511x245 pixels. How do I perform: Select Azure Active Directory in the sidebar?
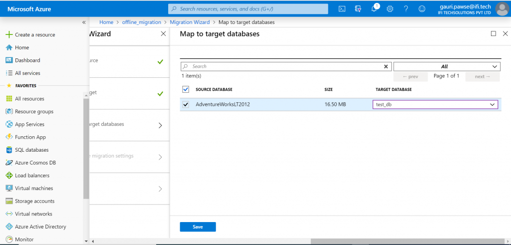[x=40, y=227]
